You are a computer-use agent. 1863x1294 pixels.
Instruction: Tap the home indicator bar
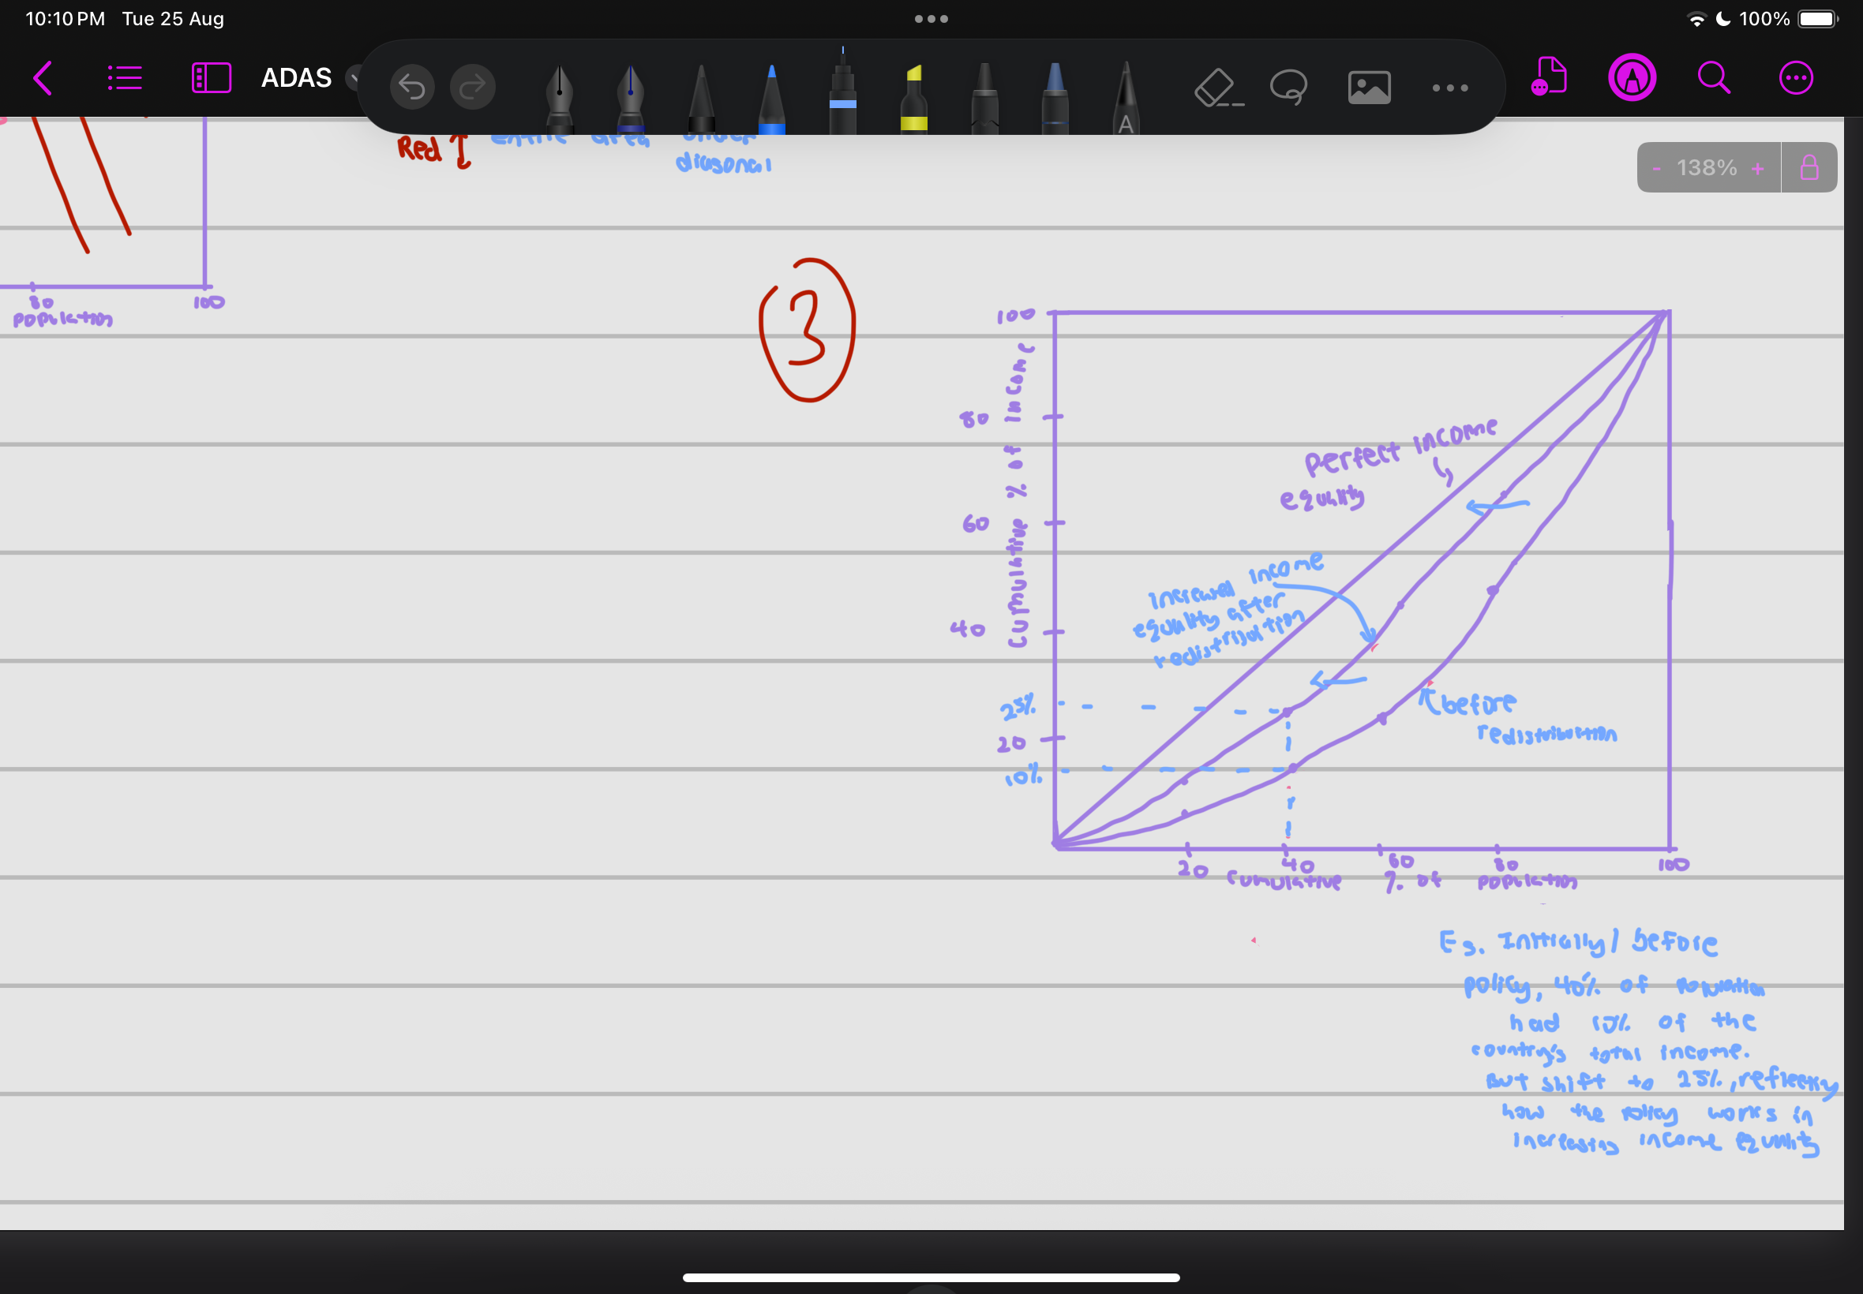[x=931, y=1277]
